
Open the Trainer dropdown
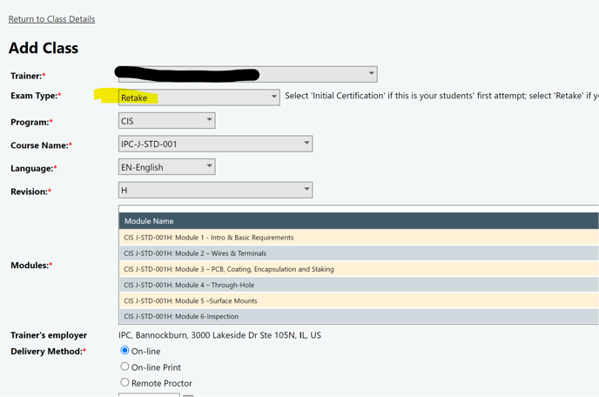[x=247, y=74]
